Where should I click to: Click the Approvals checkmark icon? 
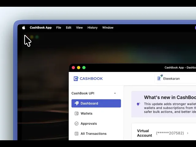tap(77, 123)
